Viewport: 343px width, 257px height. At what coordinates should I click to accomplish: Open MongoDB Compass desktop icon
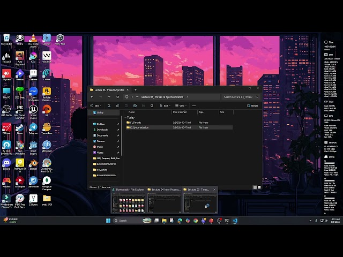[x=47, y=183]
